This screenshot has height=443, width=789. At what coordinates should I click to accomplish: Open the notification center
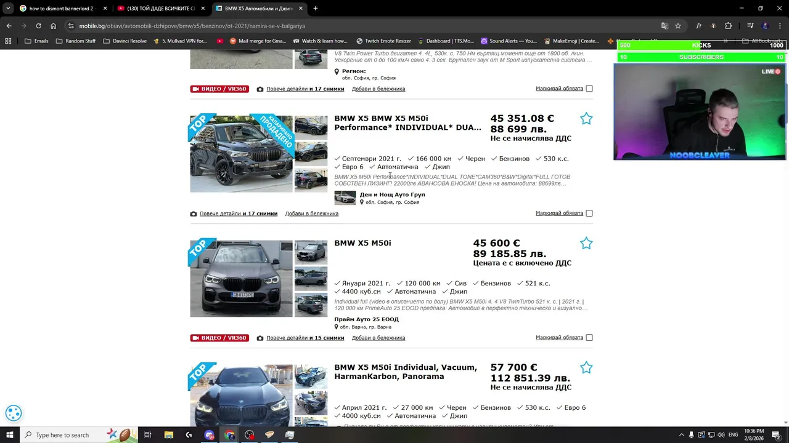(777, 435)
